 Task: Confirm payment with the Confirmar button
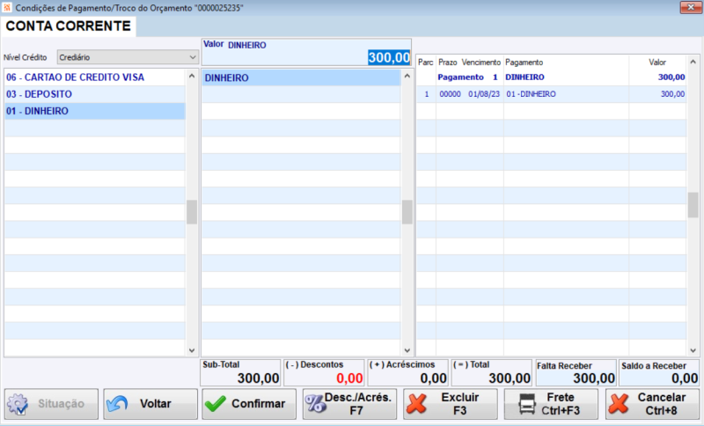tap(249, 404)
